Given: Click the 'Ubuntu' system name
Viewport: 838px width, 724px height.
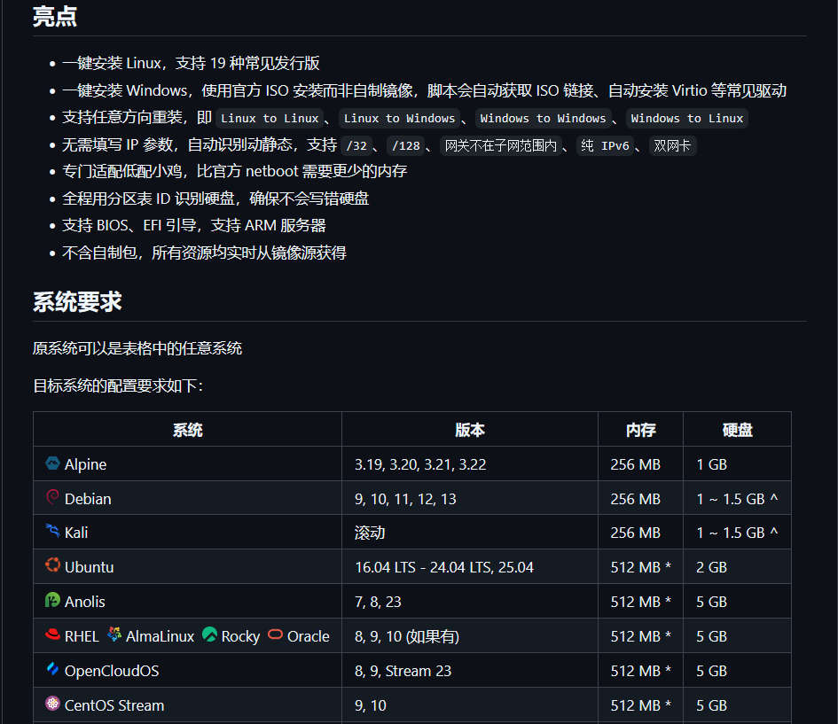Looking at the screenshot, I should [x=90, y=567].
